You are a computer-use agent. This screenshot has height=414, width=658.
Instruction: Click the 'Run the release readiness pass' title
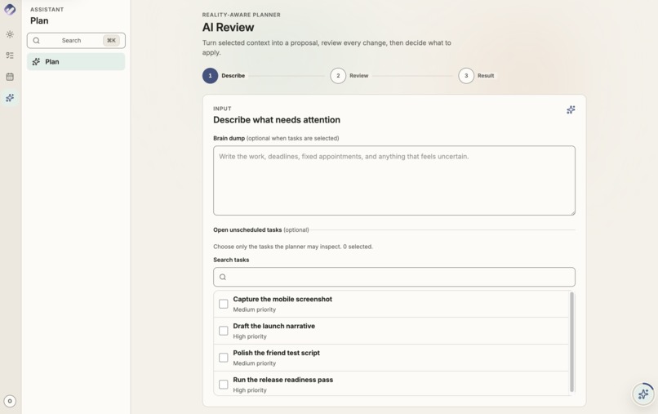pos(282,380)
